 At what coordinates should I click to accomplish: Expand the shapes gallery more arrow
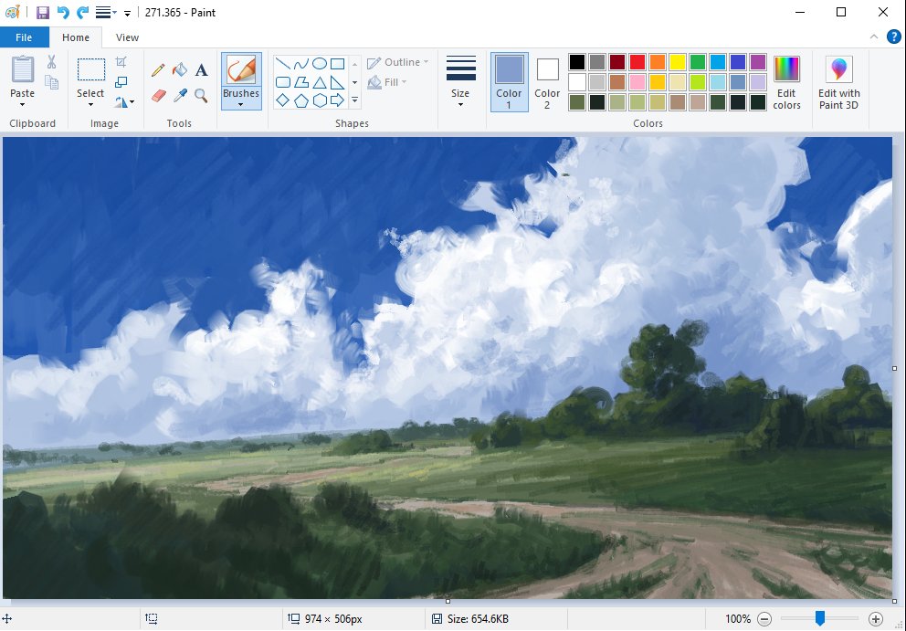[x=354, y=100]
